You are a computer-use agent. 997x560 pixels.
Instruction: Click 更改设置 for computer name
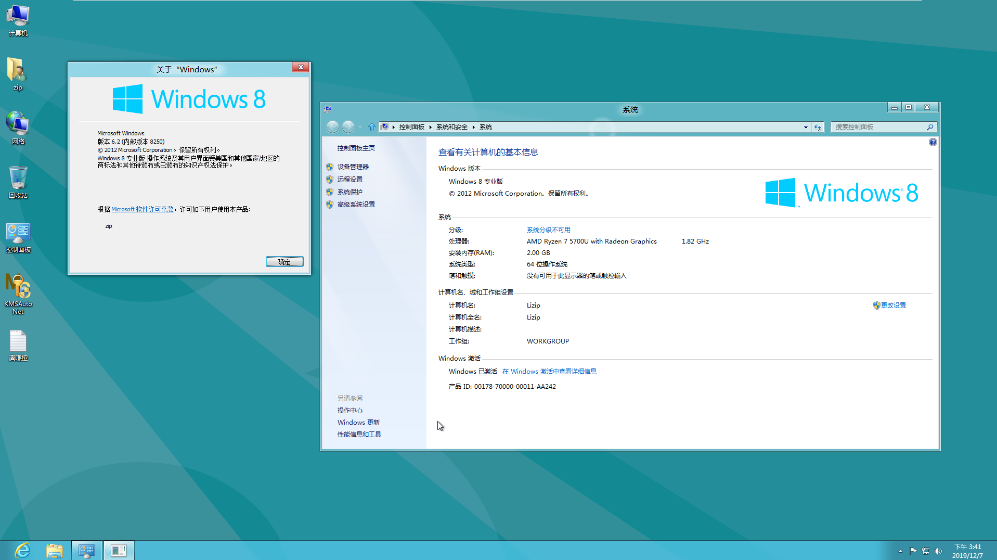tap(893, 306)
